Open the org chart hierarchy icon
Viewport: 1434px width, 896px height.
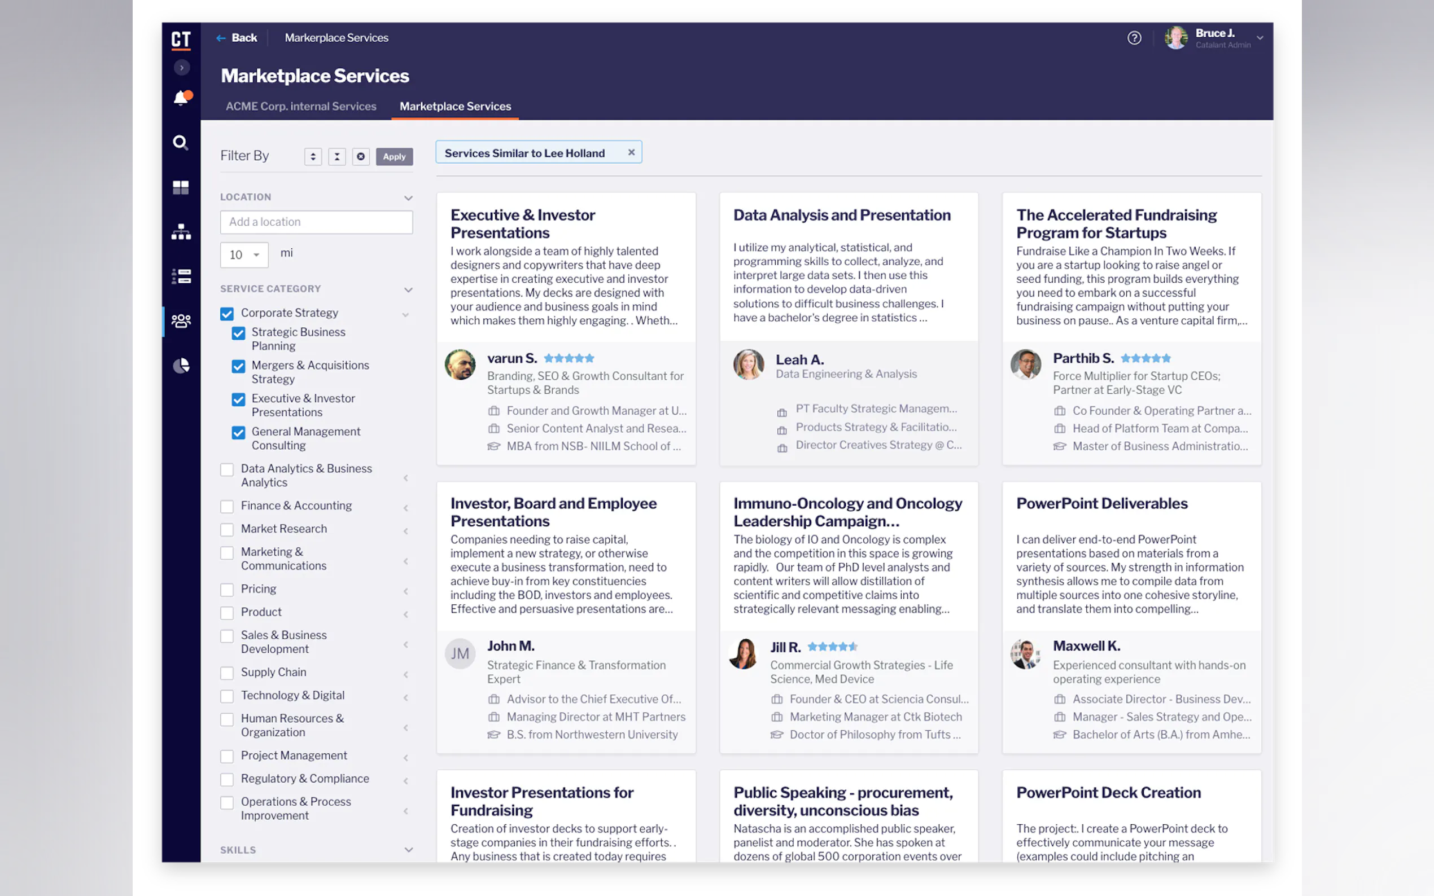tap(181, 232)
